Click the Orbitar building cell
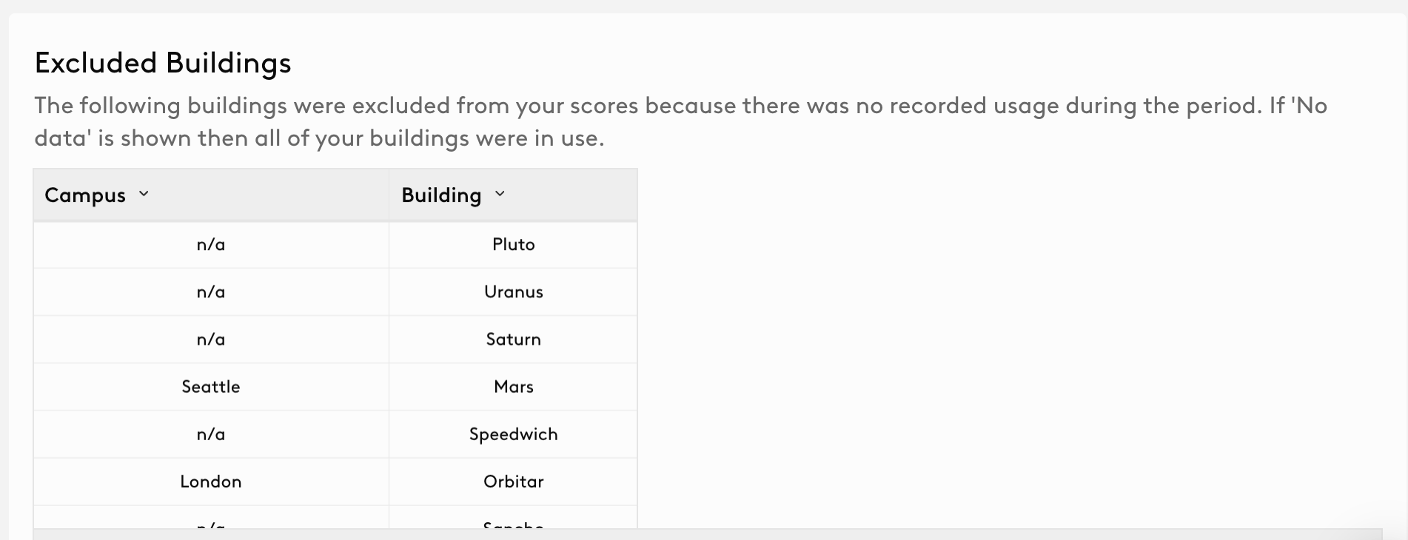1408x540 pixels. click(x=513, y=482)
